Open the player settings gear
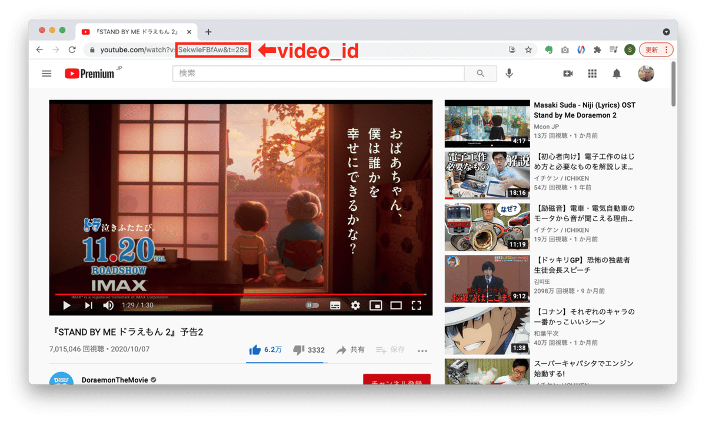The height and width of the screenshot is (422, 706). tap(355, 305)
